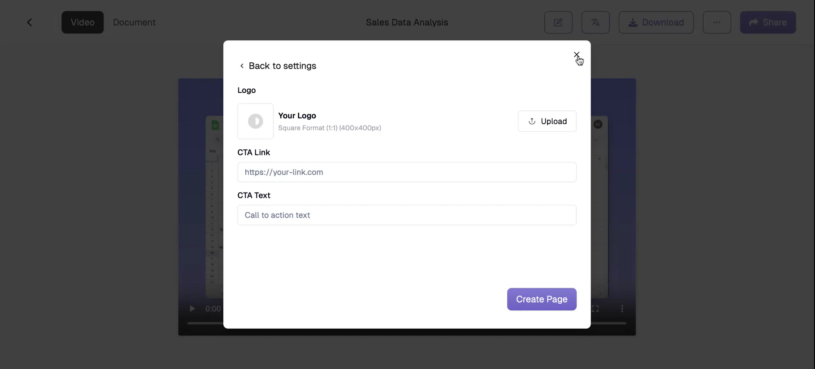
Task: Open the video player three-dot menu
Action: tap(622, 308)
